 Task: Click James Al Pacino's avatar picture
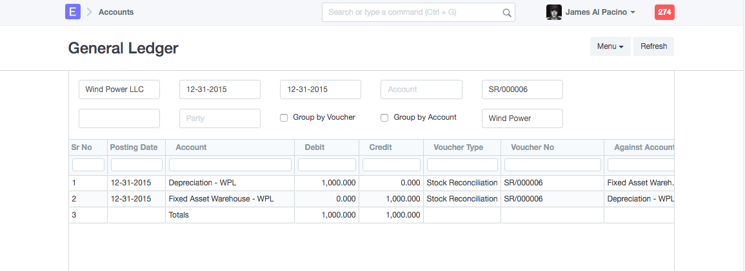click(553, 12)
